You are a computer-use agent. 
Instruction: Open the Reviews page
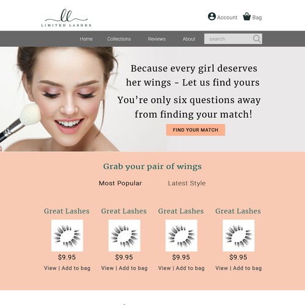click(157, 39)
